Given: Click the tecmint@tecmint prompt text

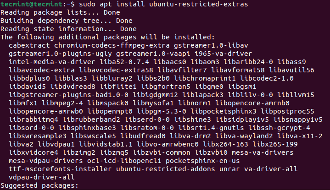Looking at the screenshot, I should (32, 4).
